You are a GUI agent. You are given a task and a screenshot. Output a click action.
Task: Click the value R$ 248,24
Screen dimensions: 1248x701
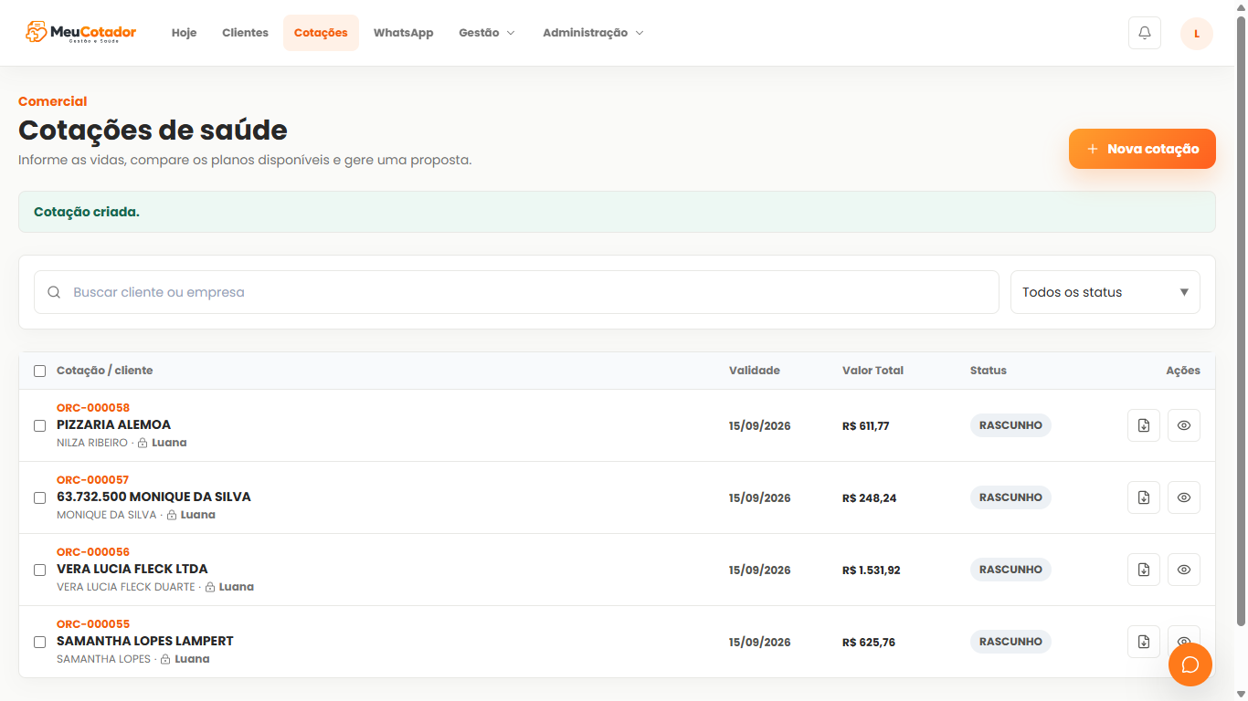870,498
